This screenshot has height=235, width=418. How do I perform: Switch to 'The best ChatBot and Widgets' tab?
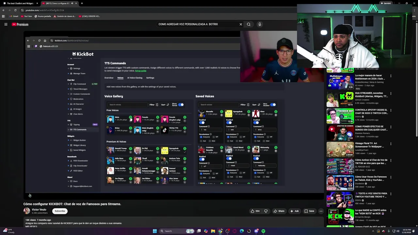point(20,3)
